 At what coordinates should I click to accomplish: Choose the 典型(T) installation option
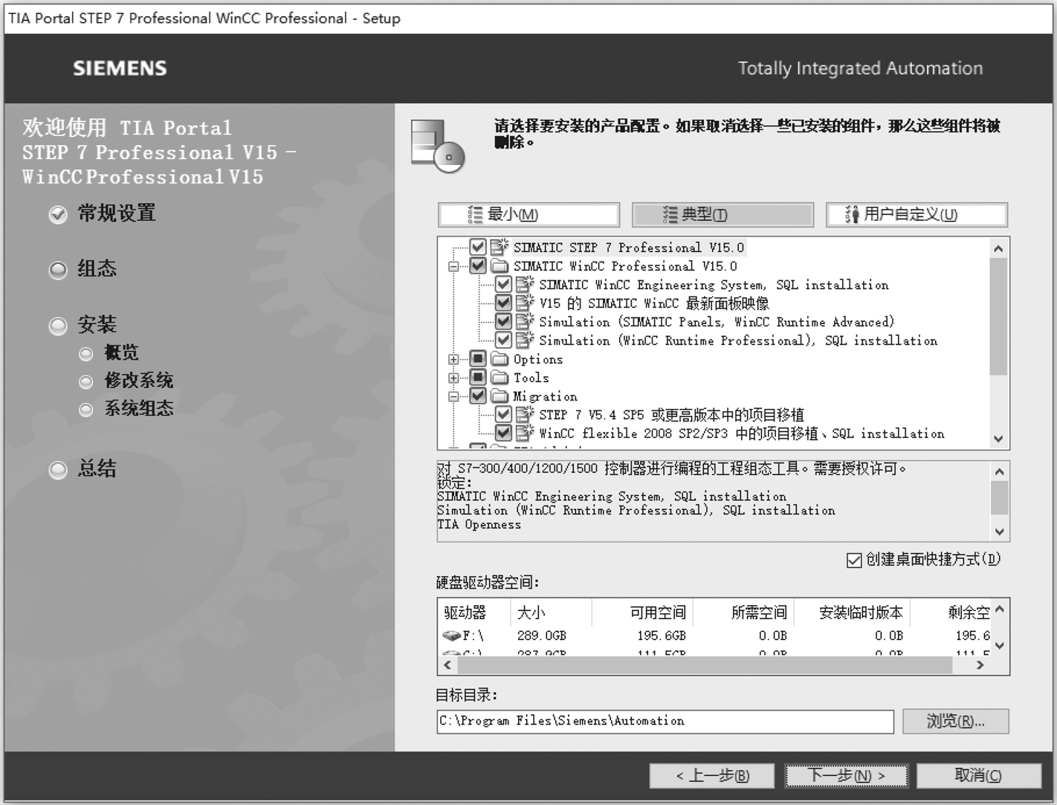[723, 215]
